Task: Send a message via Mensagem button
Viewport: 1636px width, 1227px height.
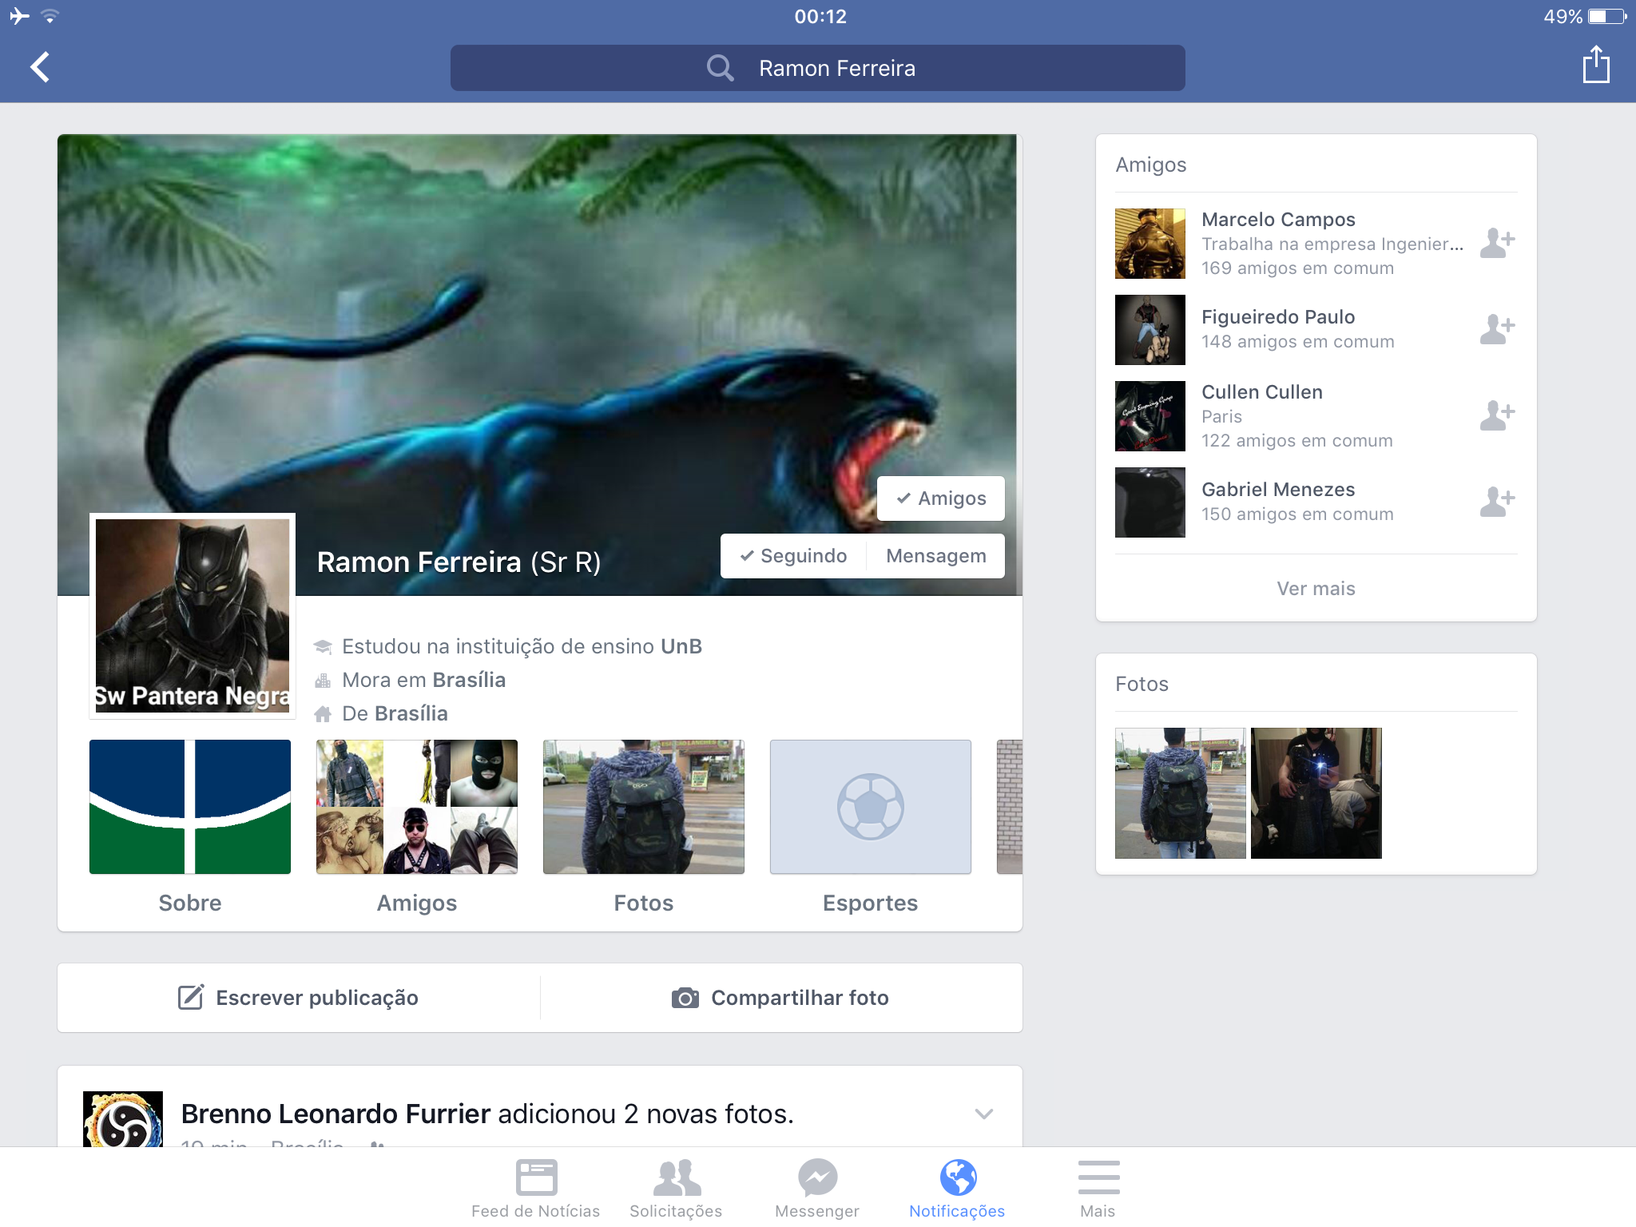Action: 935,556
